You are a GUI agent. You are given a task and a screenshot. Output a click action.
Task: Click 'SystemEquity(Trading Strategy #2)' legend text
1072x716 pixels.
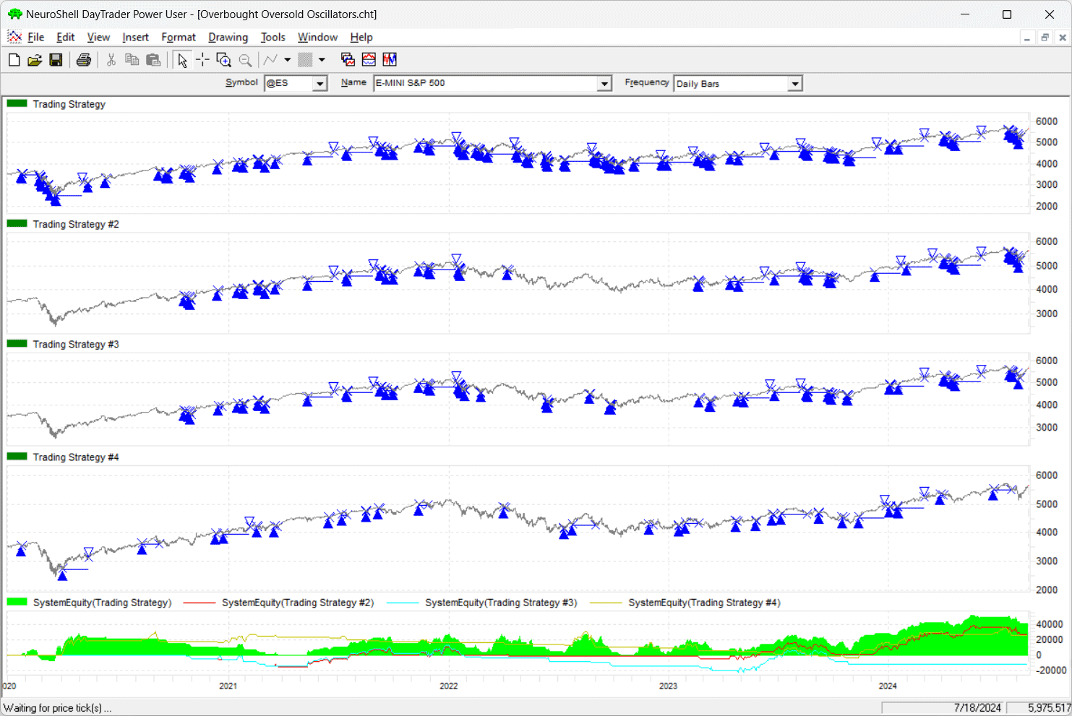(x=298, y=603)
